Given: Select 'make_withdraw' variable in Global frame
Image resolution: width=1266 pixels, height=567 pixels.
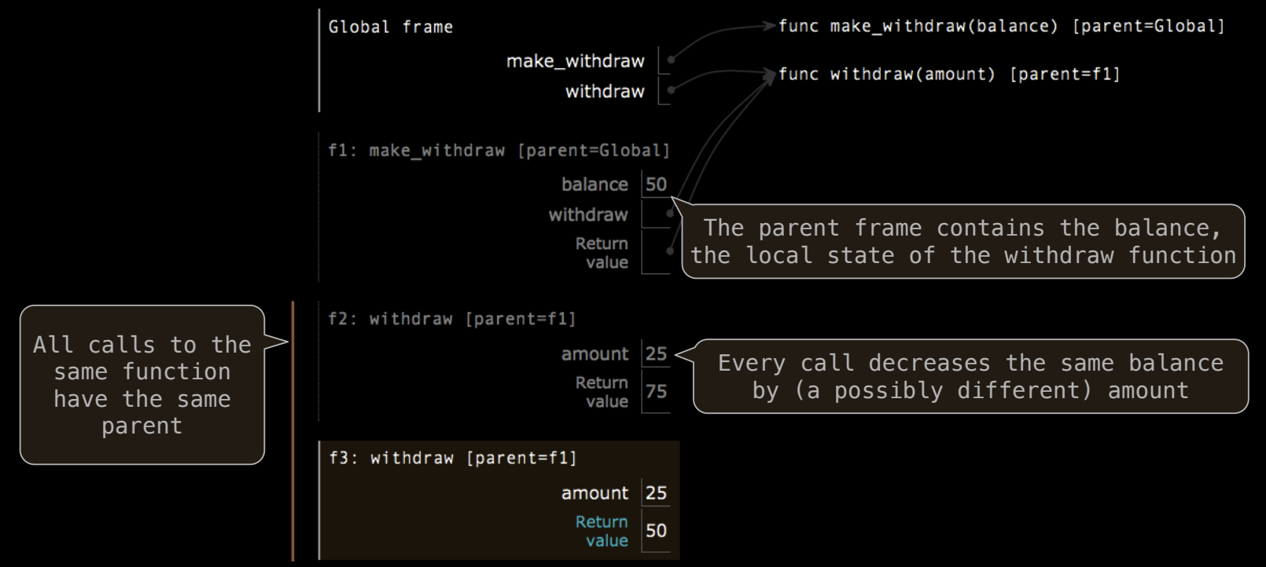Looking at the screenshot, I should [575, 60].
